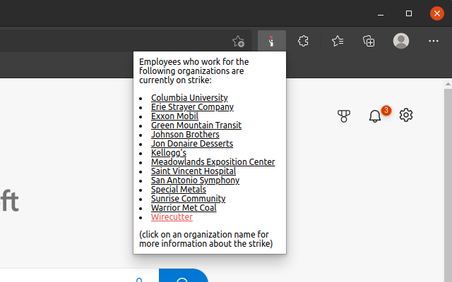Open the Special Metals link
Screen dimensions: 452x282
point(179,190)
